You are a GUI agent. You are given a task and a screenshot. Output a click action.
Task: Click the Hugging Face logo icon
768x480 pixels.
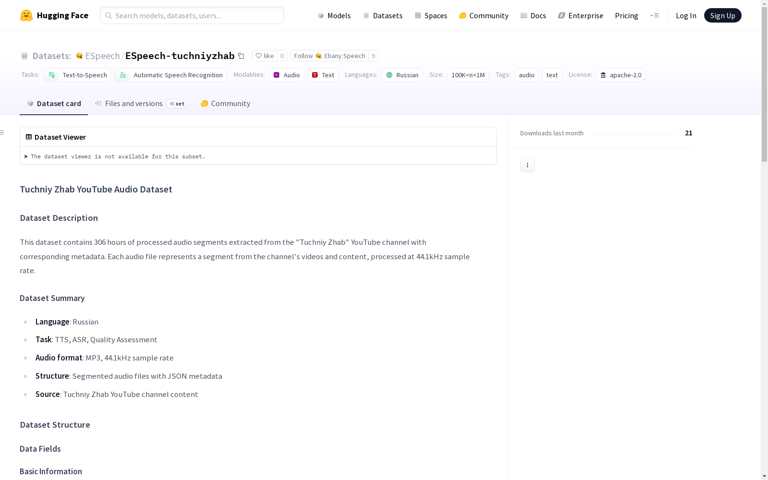coord(26,15)
